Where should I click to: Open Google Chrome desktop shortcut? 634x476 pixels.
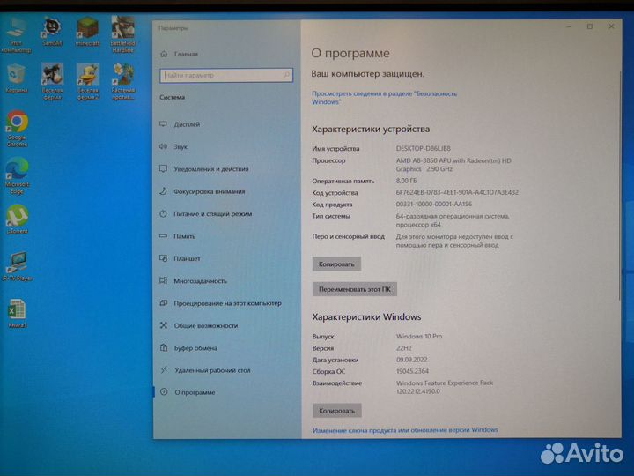tap(17, 122)
